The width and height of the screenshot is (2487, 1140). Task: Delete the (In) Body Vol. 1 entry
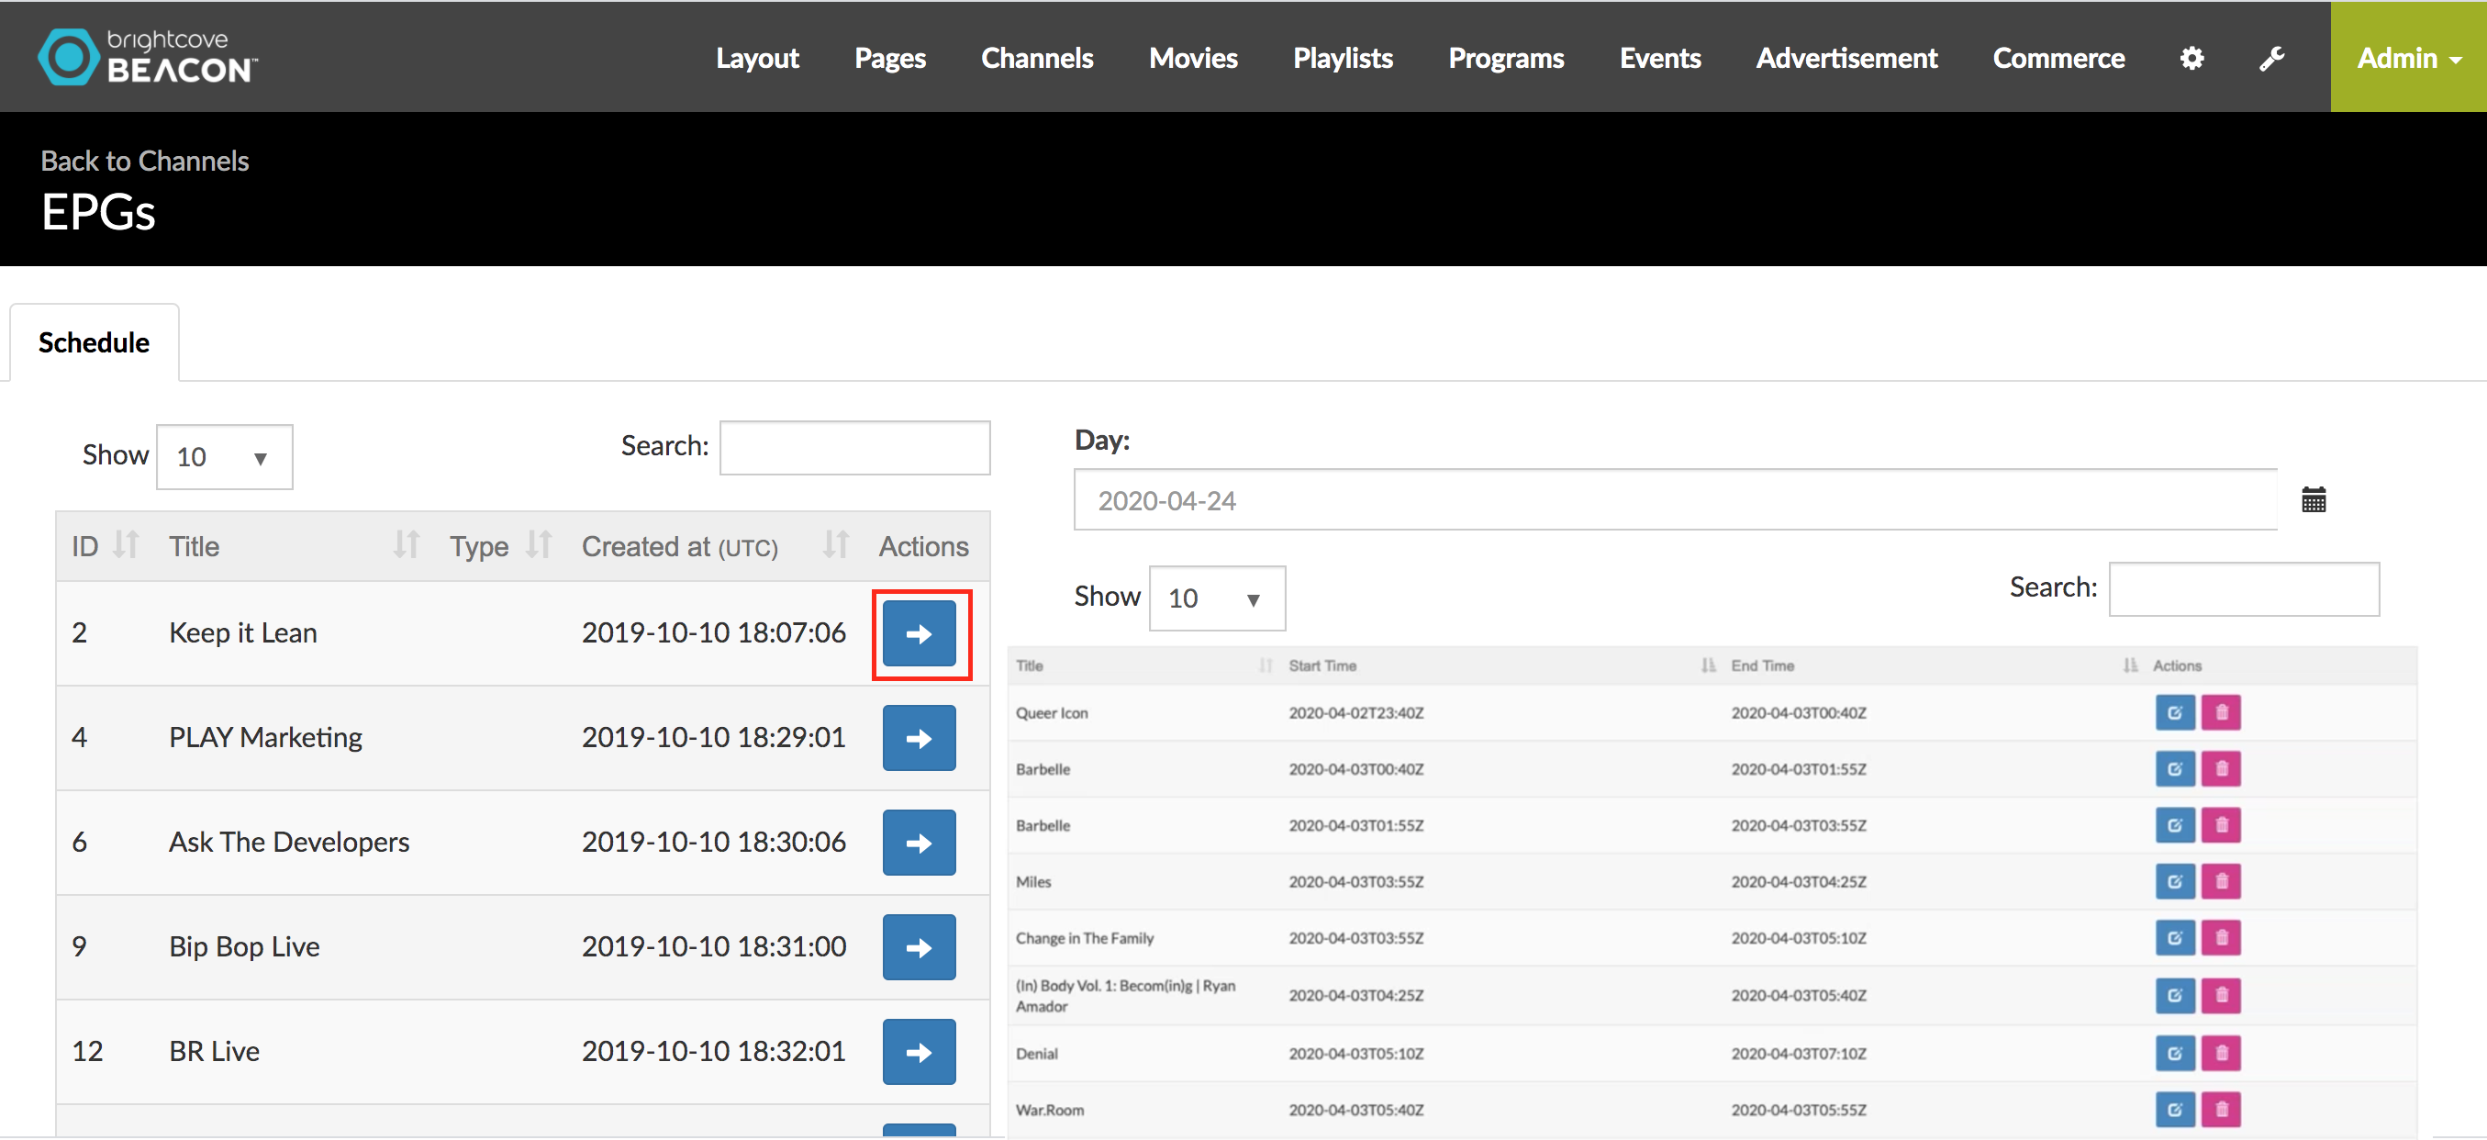point(2221,995)
